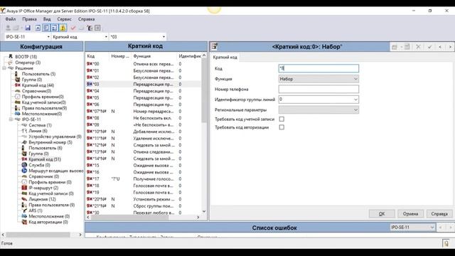Click the short code list vertical scrollbar
The image size is (455, 256).
tap(204, 90)
